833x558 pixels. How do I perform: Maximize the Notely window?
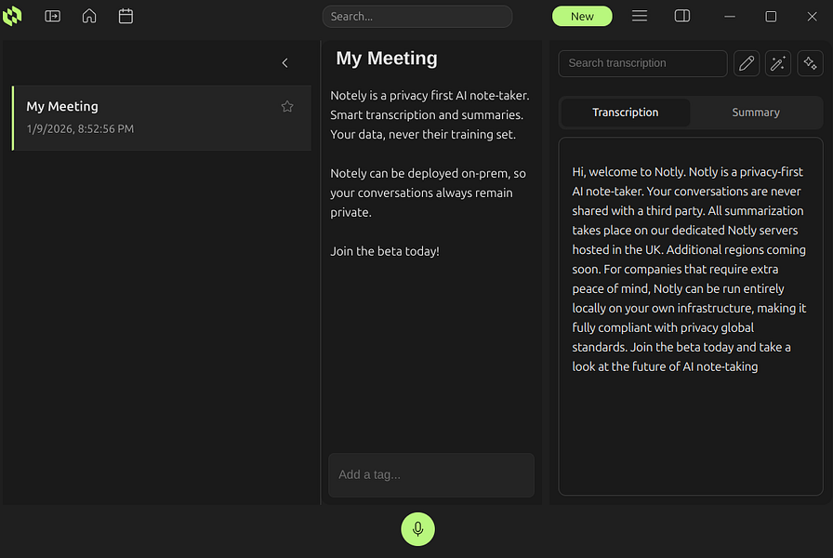pos(771,17)
